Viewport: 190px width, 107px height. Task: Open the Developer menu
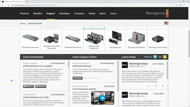(65, 13)
